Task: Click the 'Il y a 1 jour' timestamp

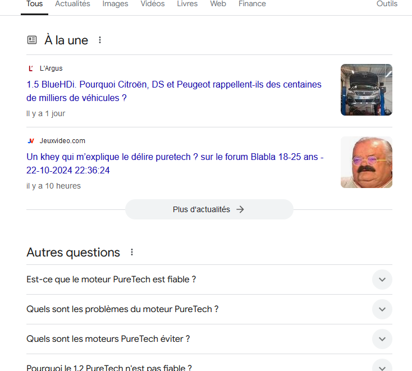Action: pyautogui.click(x=45, y=113)
